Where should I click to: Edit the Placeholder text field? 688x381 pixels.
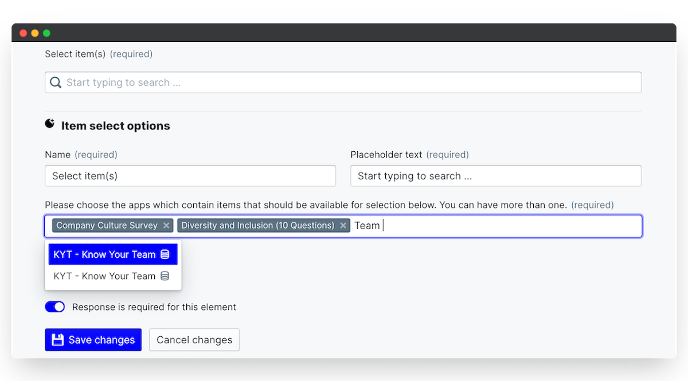coord(496,176)
